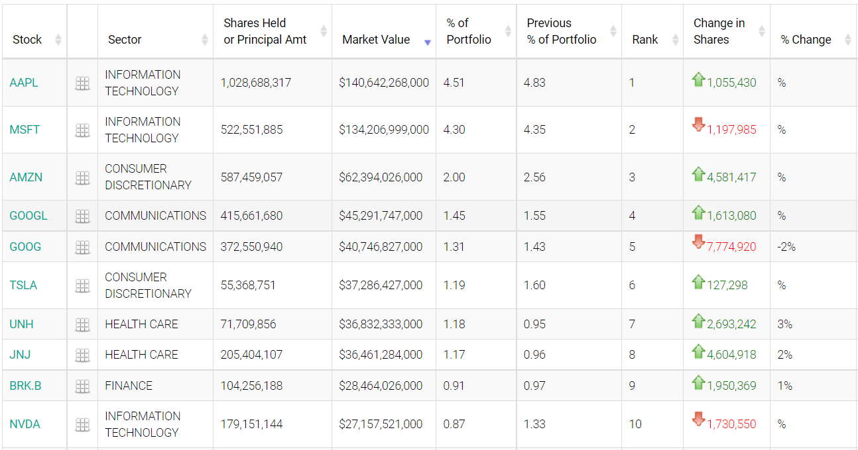Open the JNJ stock link
858x450 pixels.
coord(20,355)
